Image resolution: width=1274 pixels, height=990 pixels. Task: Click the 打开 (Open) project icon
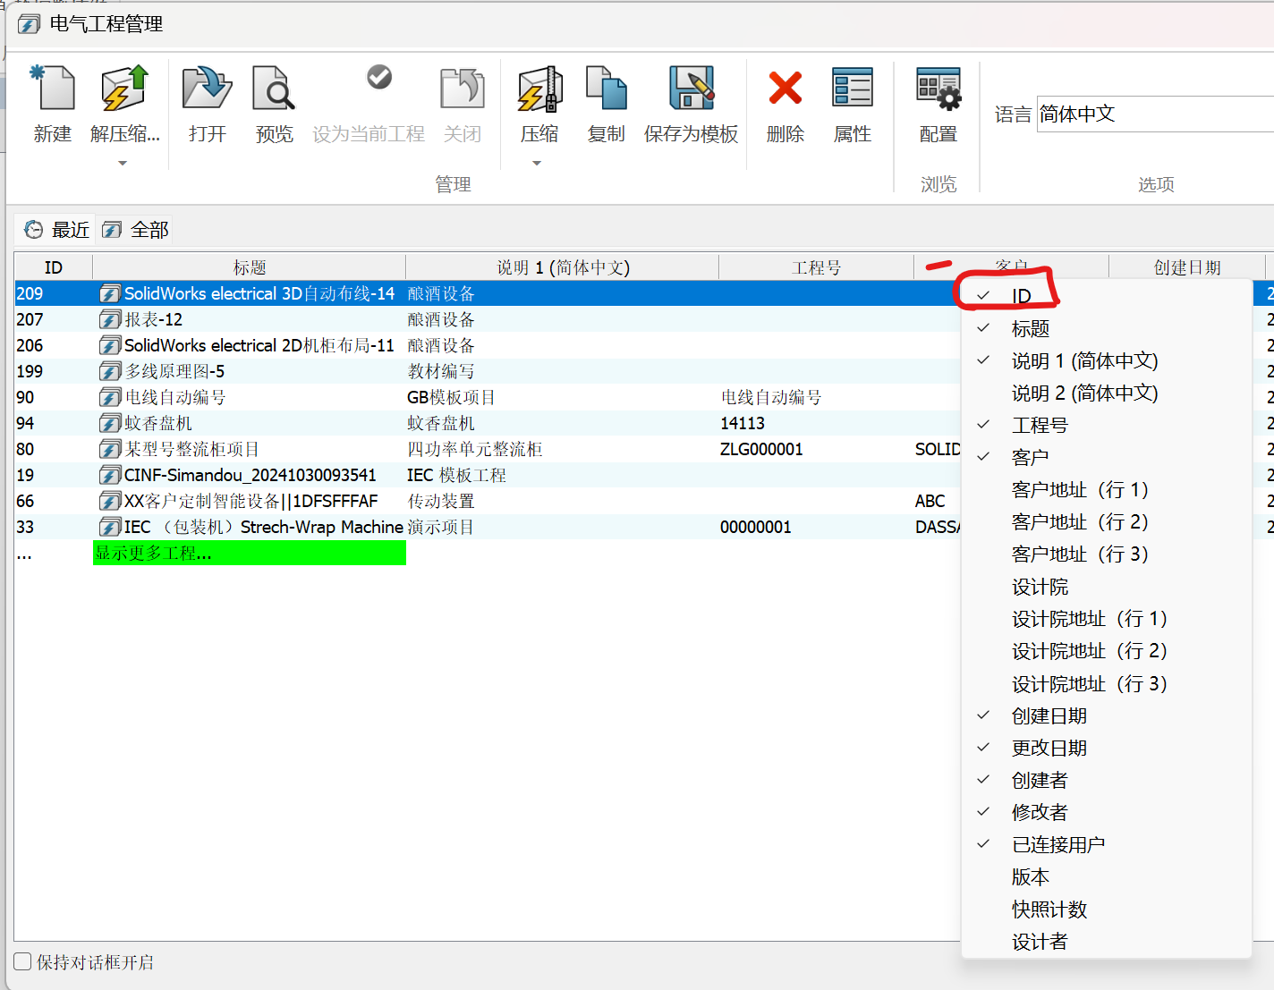point(207,90)
